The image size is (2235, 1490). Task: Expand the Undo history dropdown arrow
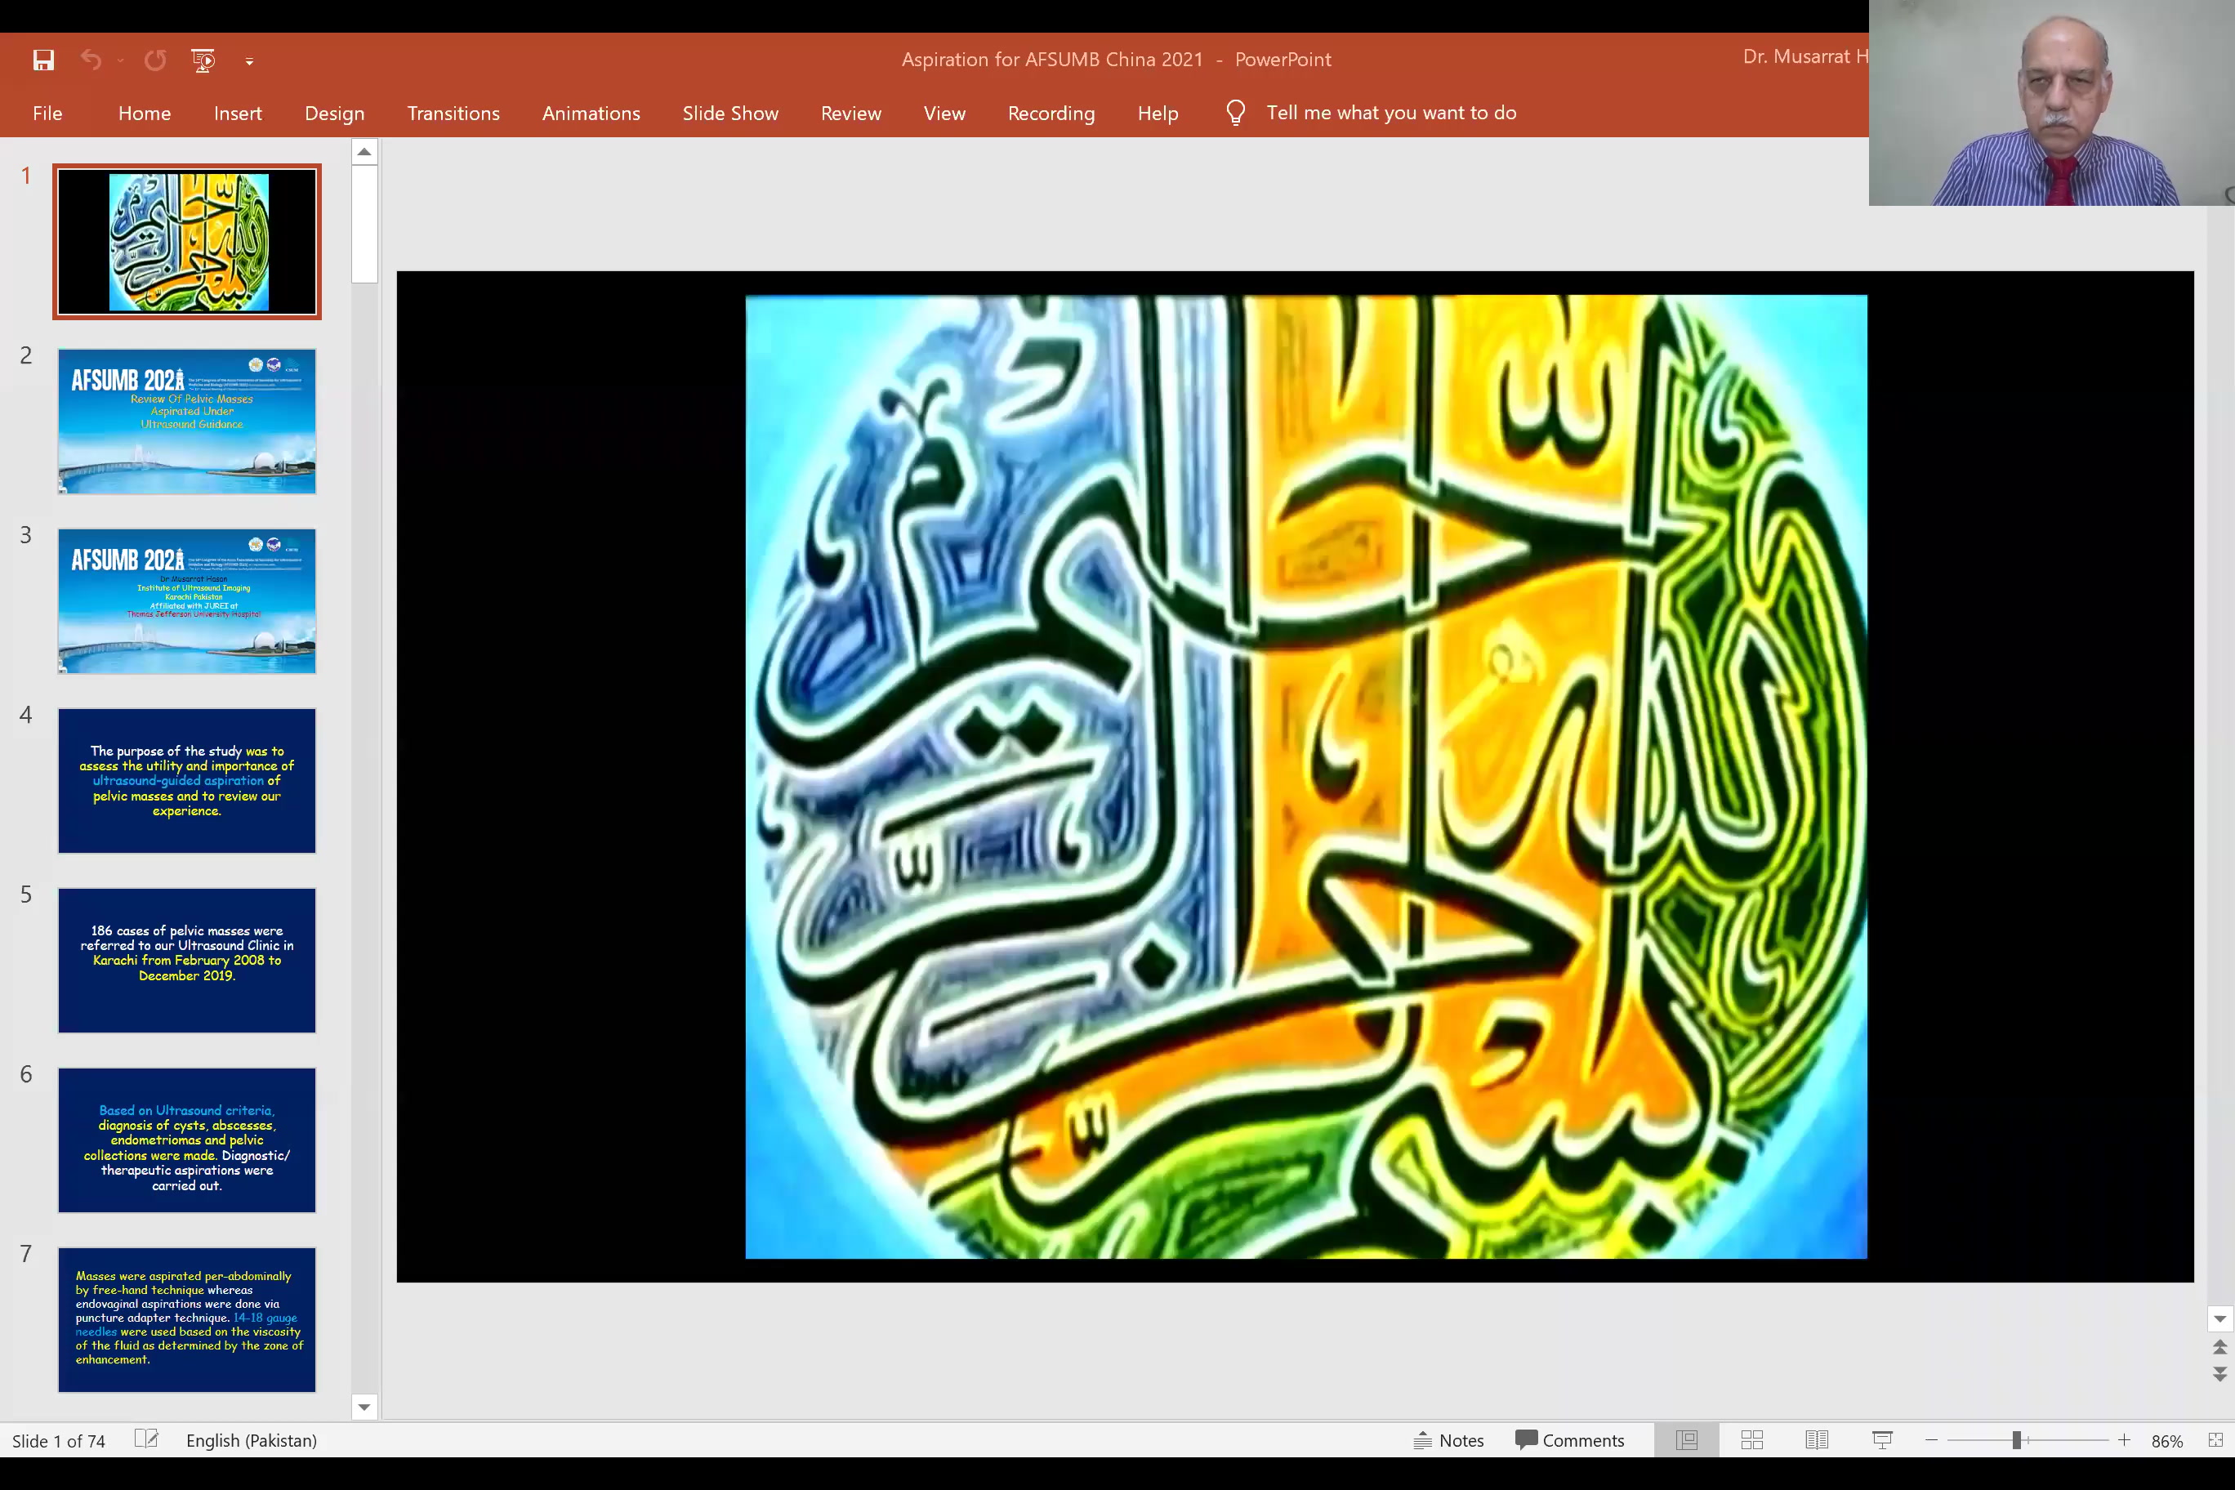121,60
